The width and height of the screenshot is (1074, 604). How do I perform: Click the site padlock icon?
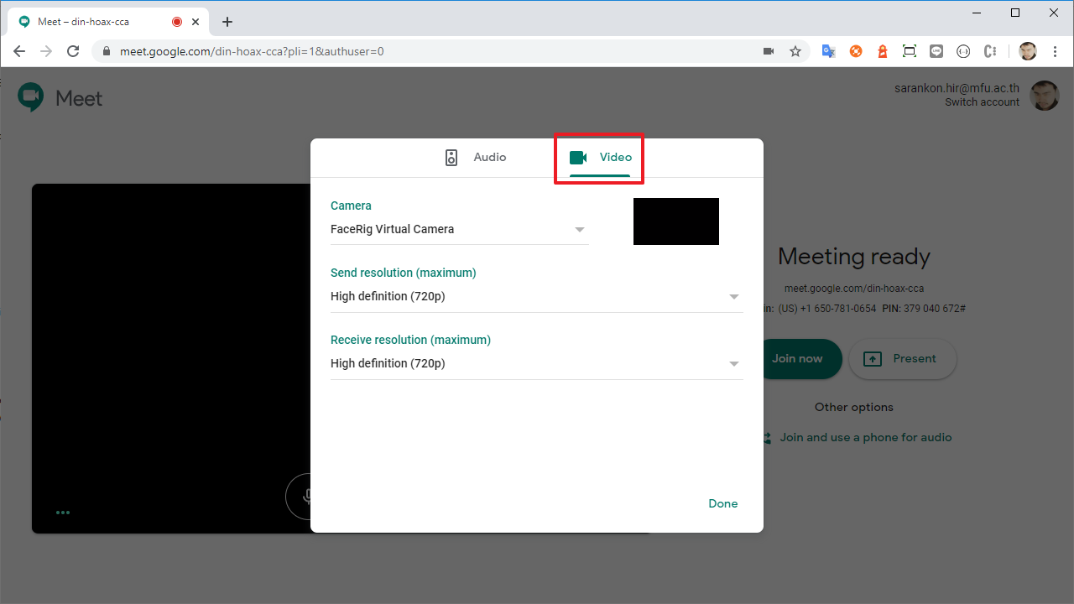pos(107,51)
